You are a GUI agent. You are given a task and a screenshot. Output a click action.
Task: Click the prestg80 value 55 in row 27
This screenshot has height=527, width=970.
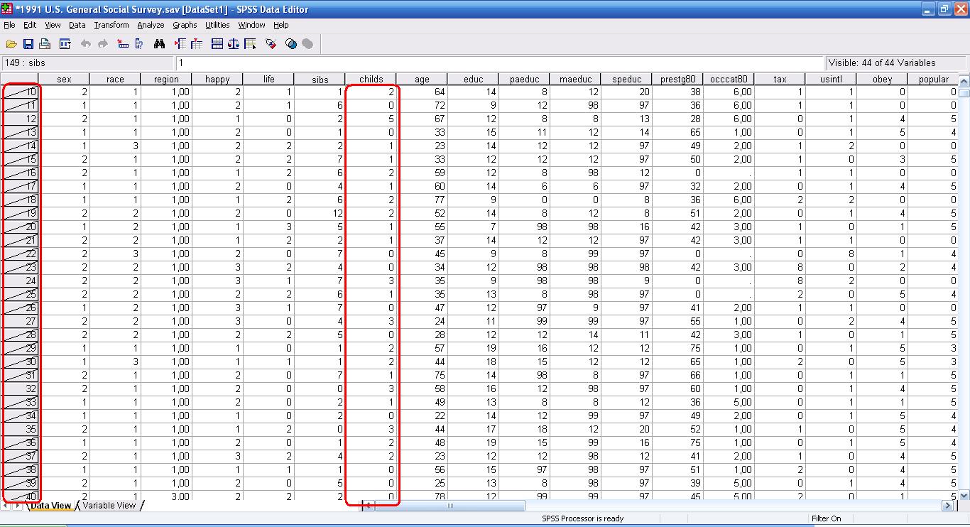click(x=677, y=321)
